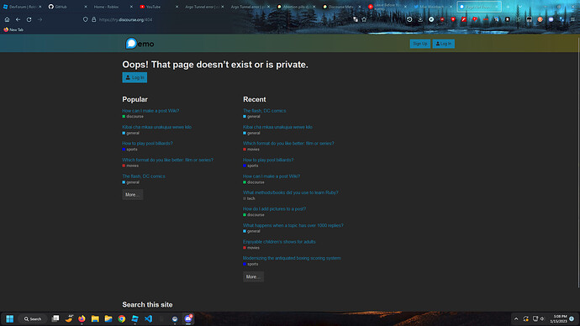Open Popular 'Which format do you like better' topic
This screenshot has width=580, height=326.
pyautogui.click(x=167, y=160)
